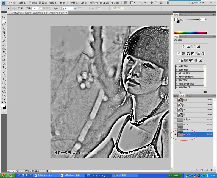Select the Eraser tool
217x178 pixels.
[4, 56]
